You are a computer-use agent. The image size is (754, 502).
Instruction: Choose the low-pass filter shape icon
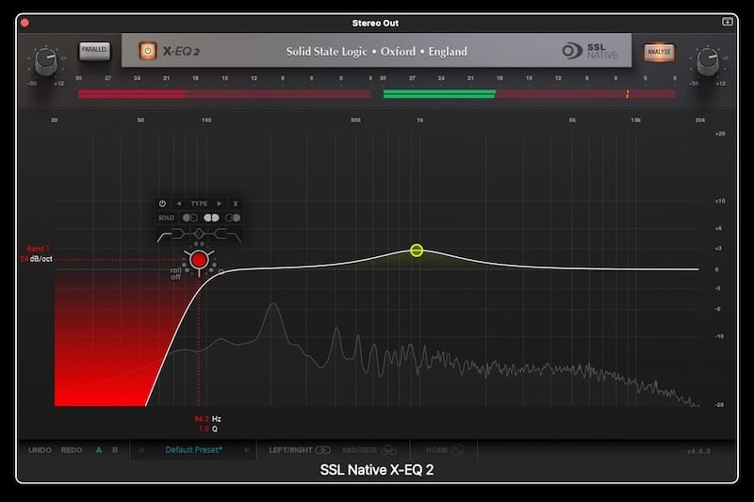pos(235,235)
